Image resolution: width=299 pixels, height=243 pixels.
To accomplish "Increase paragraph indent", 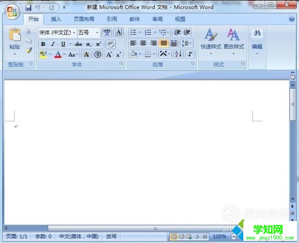I will (187, 33).
